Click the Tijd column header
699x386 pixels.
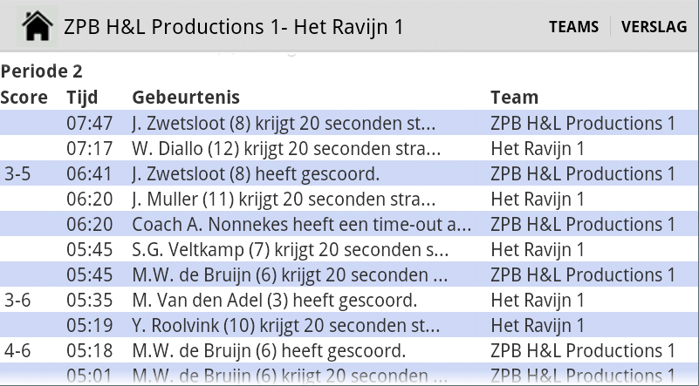coord(82,97)
